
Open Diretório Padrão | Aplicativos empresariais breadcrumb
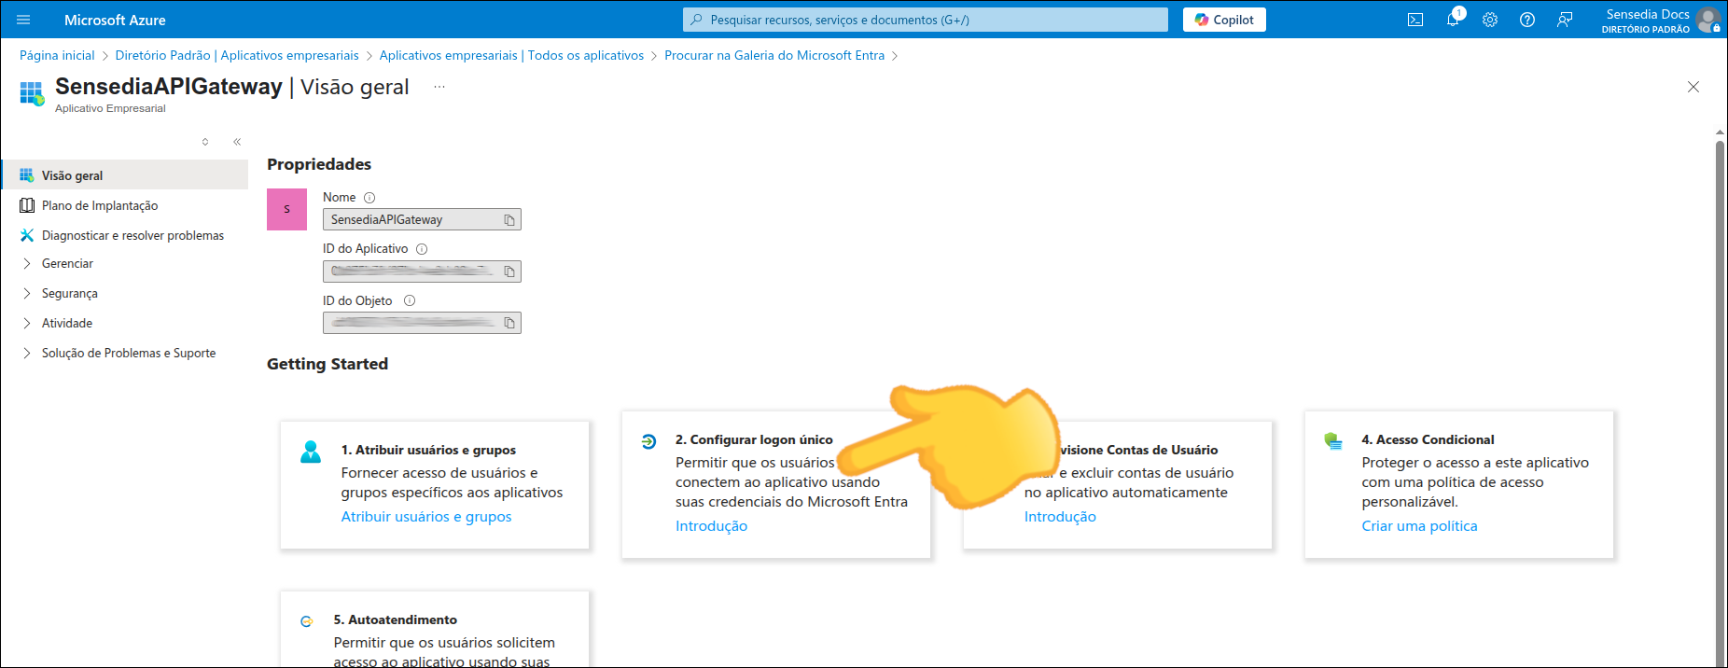(237, 55)
